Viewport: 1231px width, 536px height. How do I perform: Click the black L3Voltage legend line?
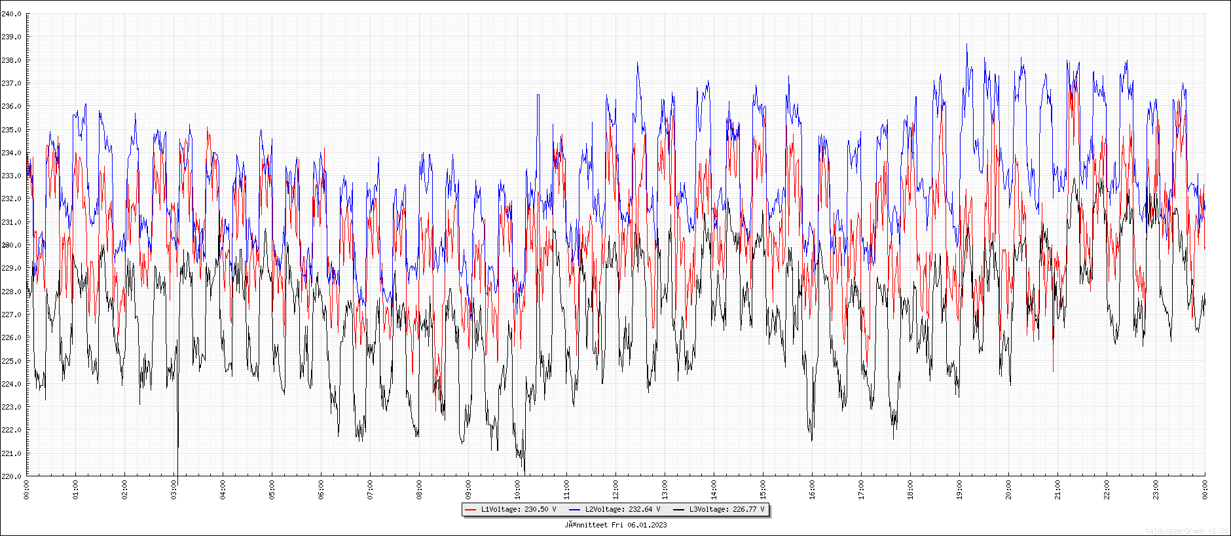click(x=678, y=509)
